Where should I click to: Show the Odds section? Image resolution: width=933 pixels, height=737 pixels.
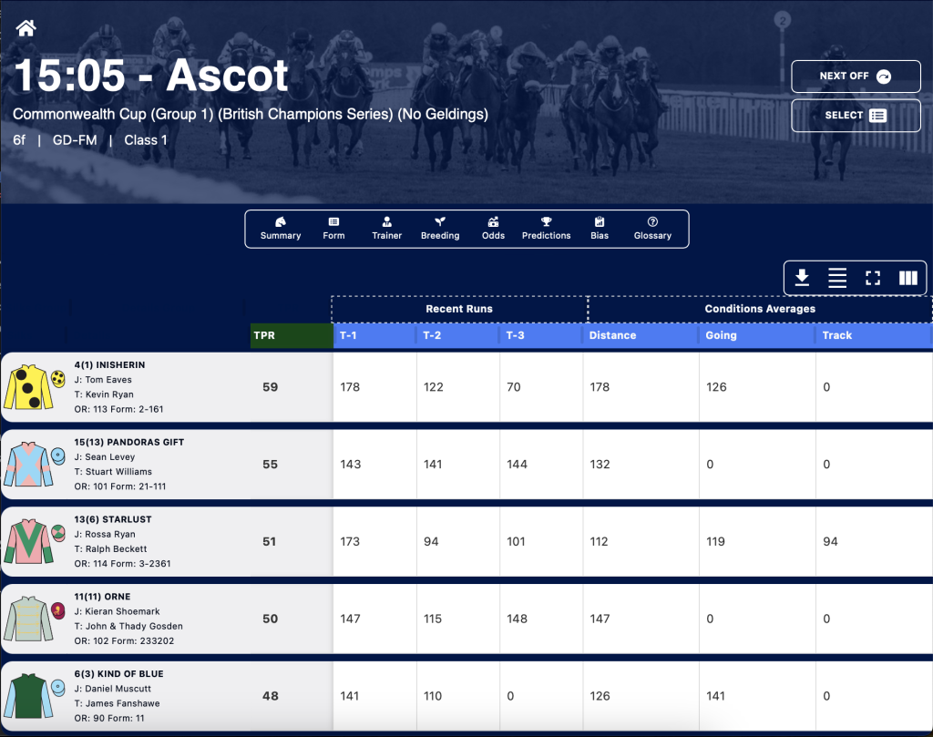click(x=493, y=229)
